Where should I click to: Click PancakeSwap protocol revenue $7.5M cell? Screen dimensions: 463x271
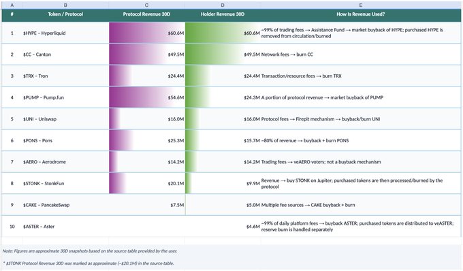tap(147, 205)
